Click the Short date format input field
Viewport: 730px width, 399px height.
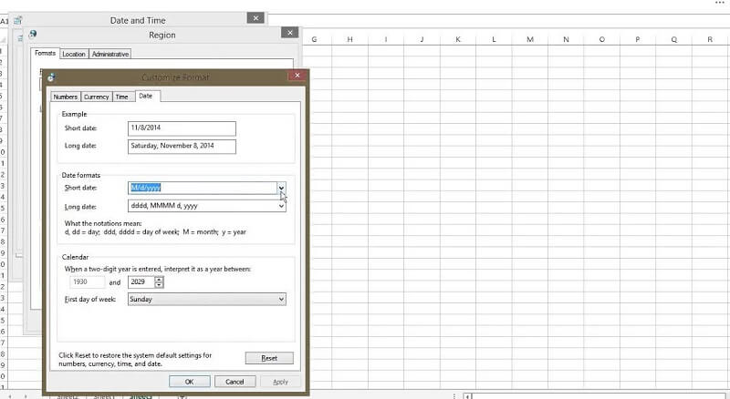[202, 187]
